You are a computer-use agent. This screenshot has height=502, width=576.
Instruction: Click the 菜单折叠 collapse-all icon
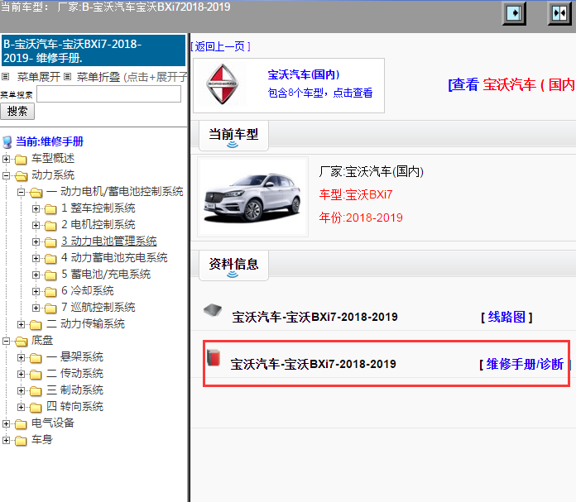[x=67, y=77]
